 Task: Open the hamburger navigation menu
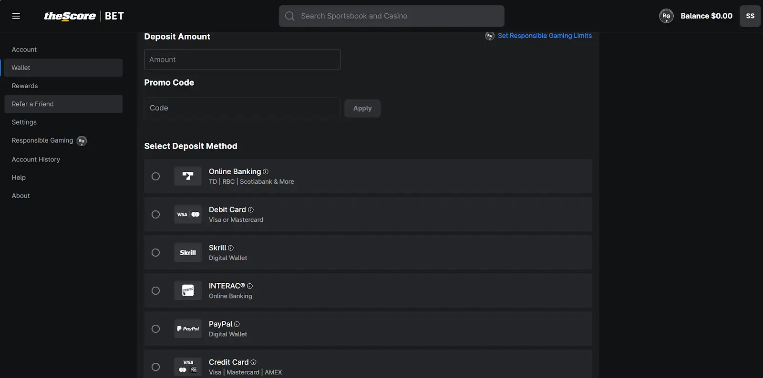[16, 16]
